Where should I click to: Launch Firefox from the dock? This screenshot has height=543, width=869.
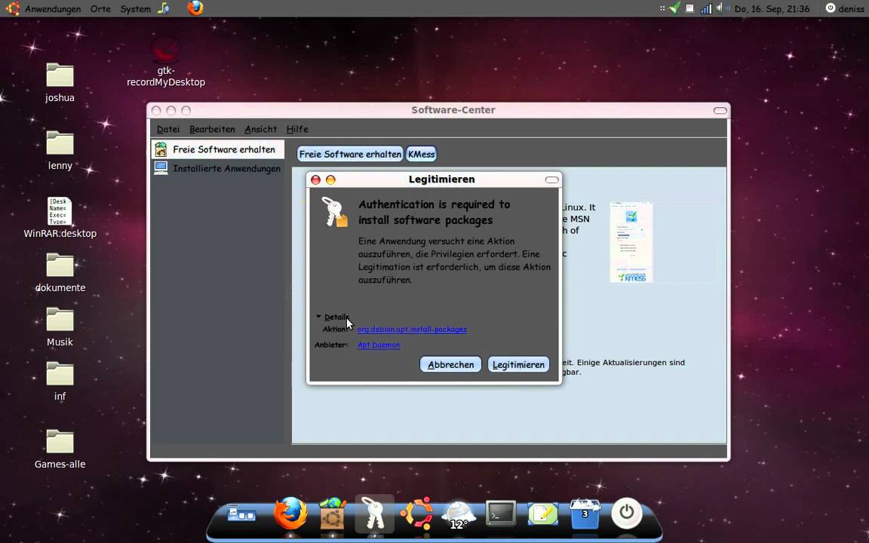click(x=290, y=513)
